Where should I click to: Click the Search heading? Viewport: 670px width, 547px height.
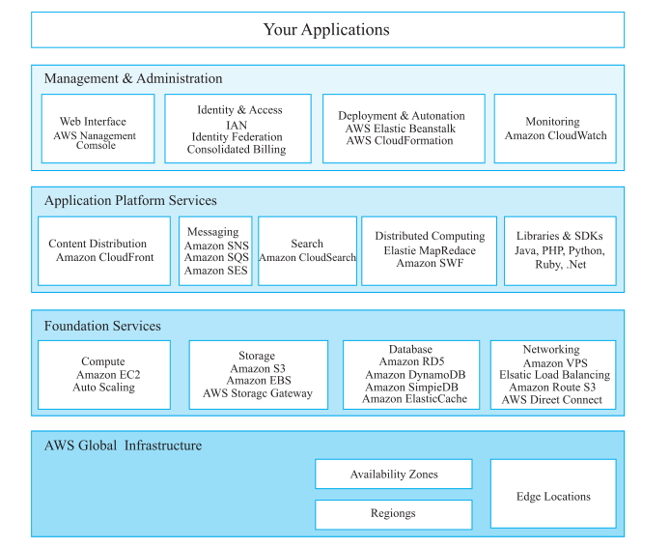(307, 244)
